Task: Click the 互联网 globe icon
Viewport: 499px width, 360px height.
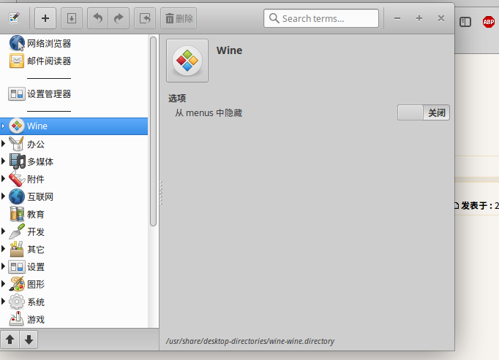Action: (x=17, y=196)
